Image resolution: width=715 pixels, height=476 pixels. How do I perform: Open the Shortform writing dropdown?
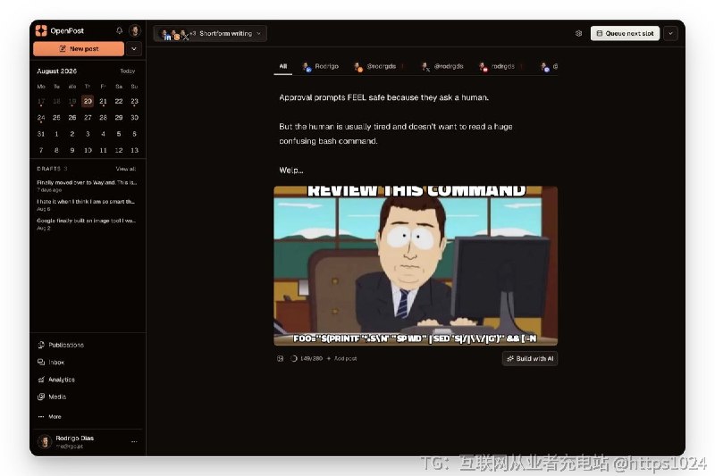pos(210,33)
